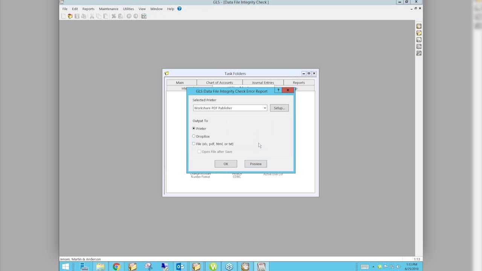Open the File menu
The width and height of the screenshot is (482, 271).
65,9
